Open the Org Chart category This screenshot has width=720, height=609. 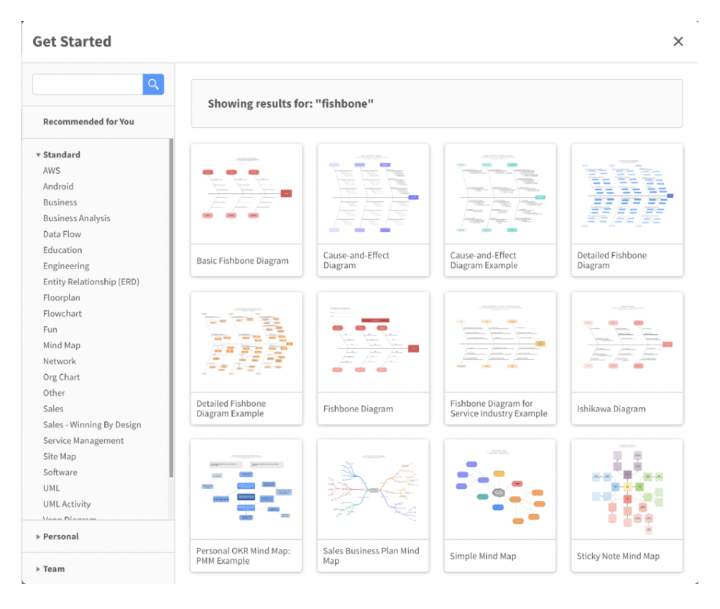(62, 377)
